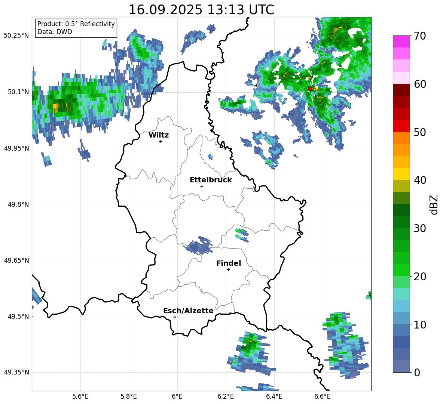
Task: Click the 49.65°N latitude label
Action: tap(16, 260)
